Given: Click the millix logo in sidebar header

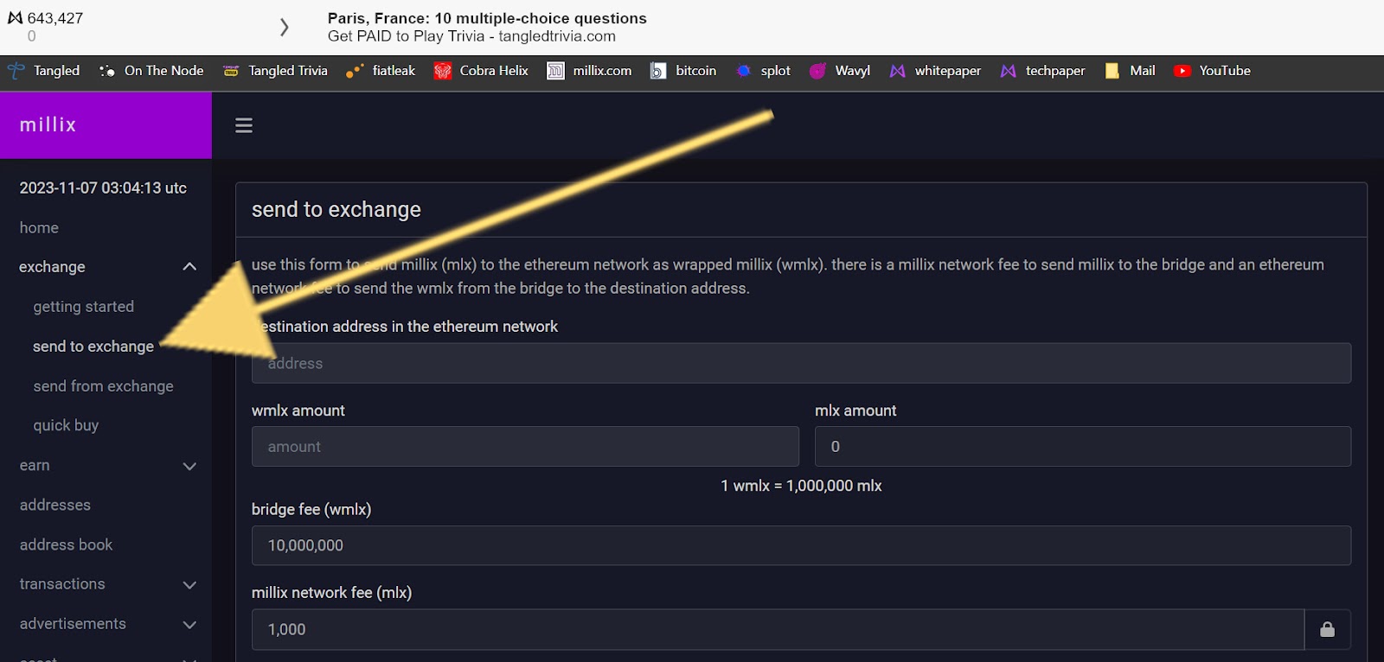Looking at the screenshot, I should (48, 125).
